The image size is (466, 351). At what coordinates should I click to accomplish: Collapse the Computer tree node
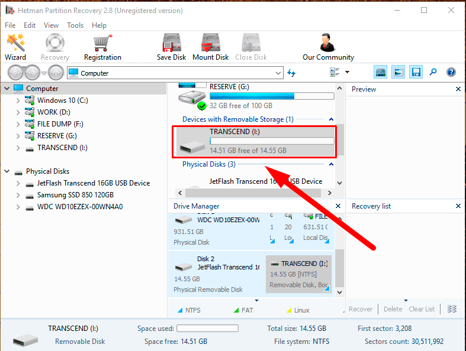(x=7, y=89)
